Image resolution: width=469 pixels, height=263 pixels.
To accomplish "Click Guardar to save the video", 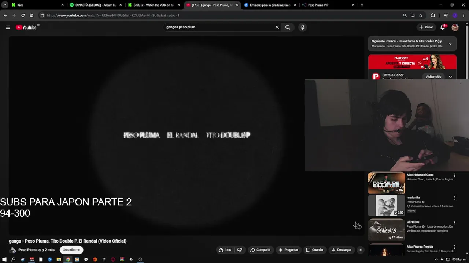I will 315,250.
